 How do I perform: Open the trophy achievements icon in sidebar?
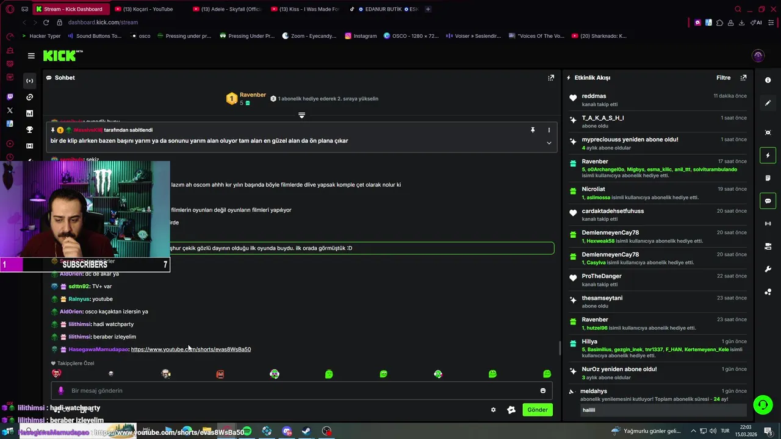(x=29, y=129)
